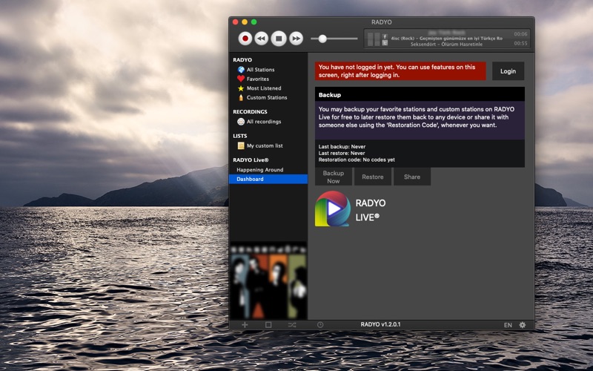Screen dimensions: 593x371
Task: Click the RADYO Live logo
Action: tap(333, 209)
